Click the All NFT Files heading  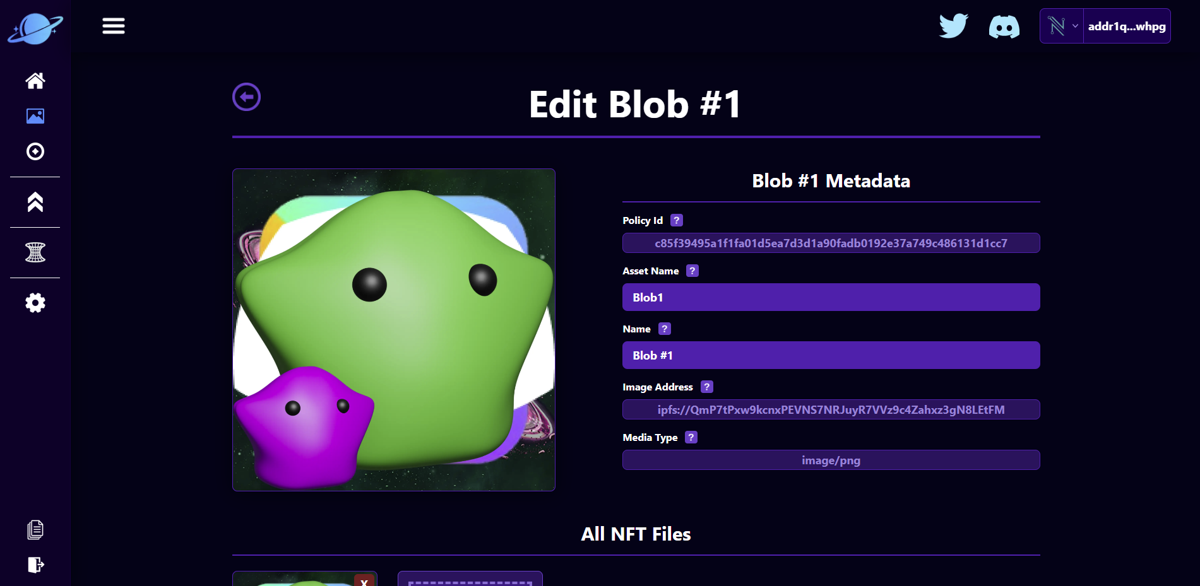[636, 534]
